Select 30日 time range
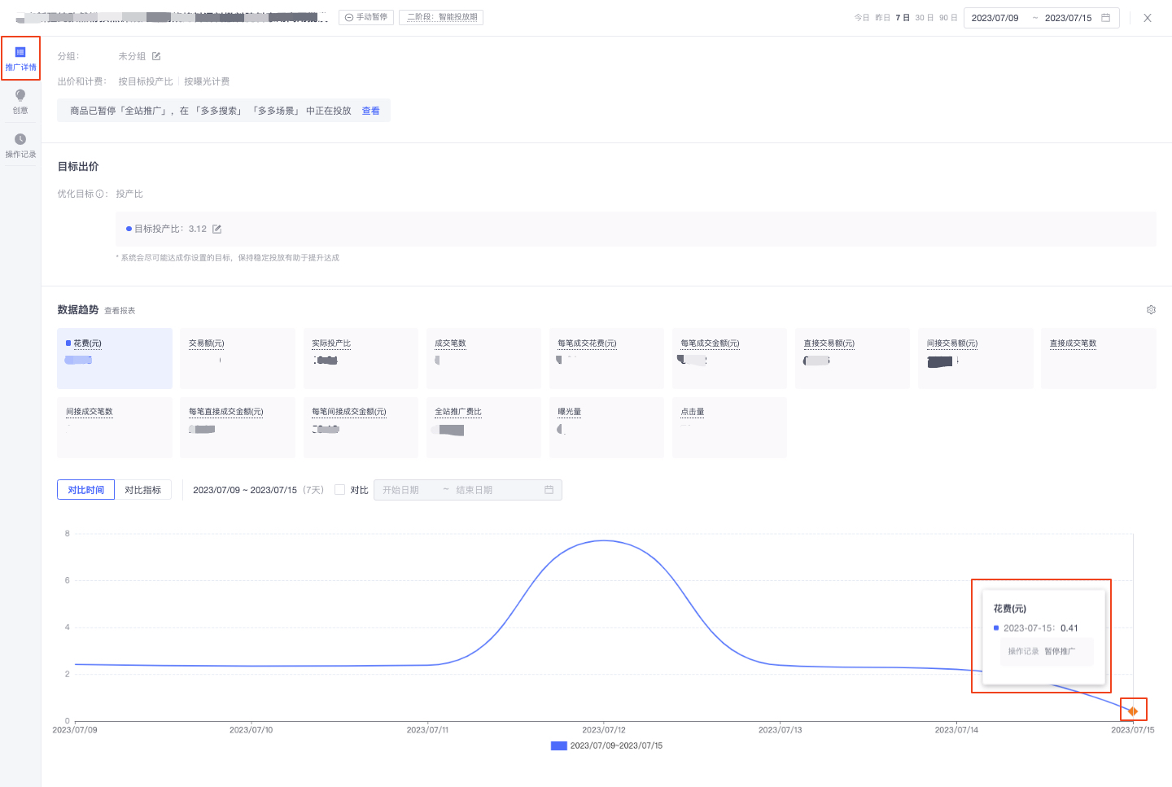Viewport: 1172px width, 787px height. click(x=925, y=18)
